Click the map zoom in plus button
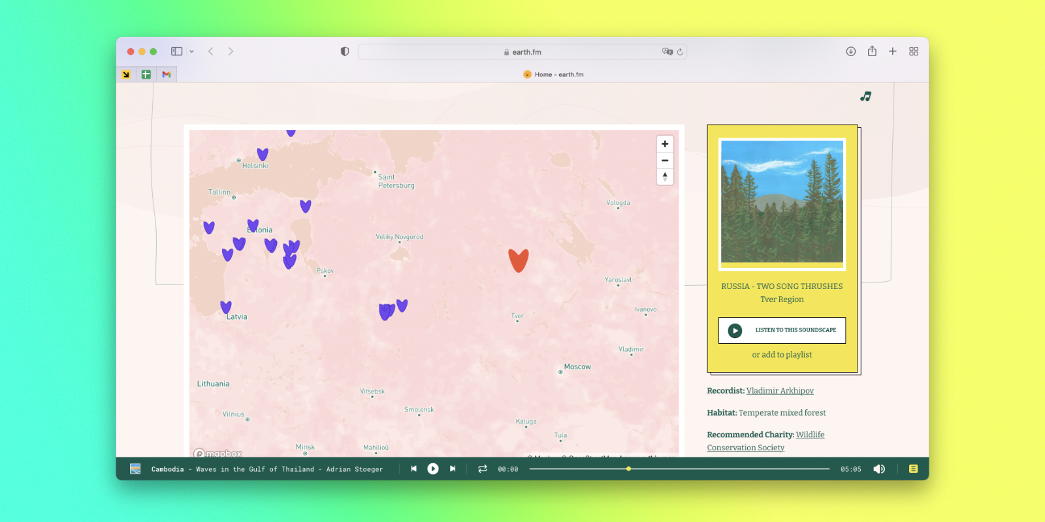Viewport: 1045px width, 522px height. click(665, 144)
